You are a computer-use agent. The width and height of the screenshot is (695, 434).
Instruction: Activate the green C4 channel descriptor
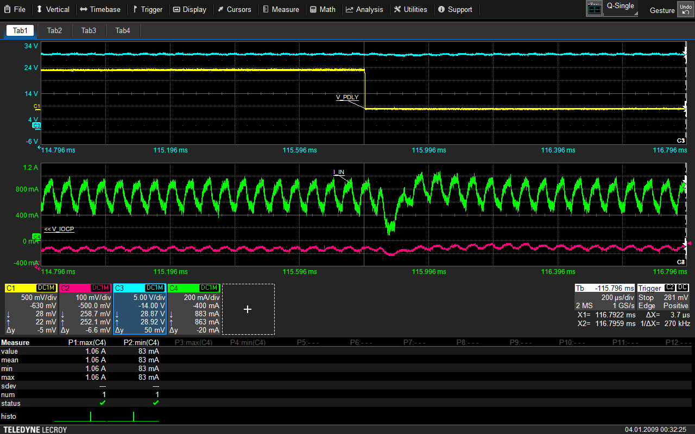193,309
